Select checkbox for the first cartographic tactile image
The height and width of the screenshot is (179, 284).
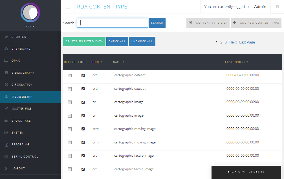coord(70,156)
